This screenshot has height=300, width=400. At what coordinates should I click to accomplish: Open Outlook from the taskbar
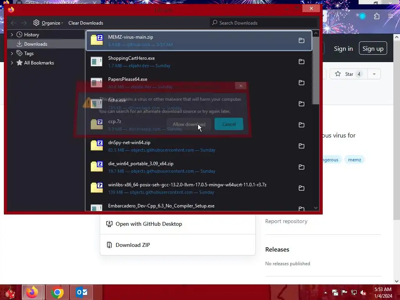pyautogui.click(x=82, y=292)
